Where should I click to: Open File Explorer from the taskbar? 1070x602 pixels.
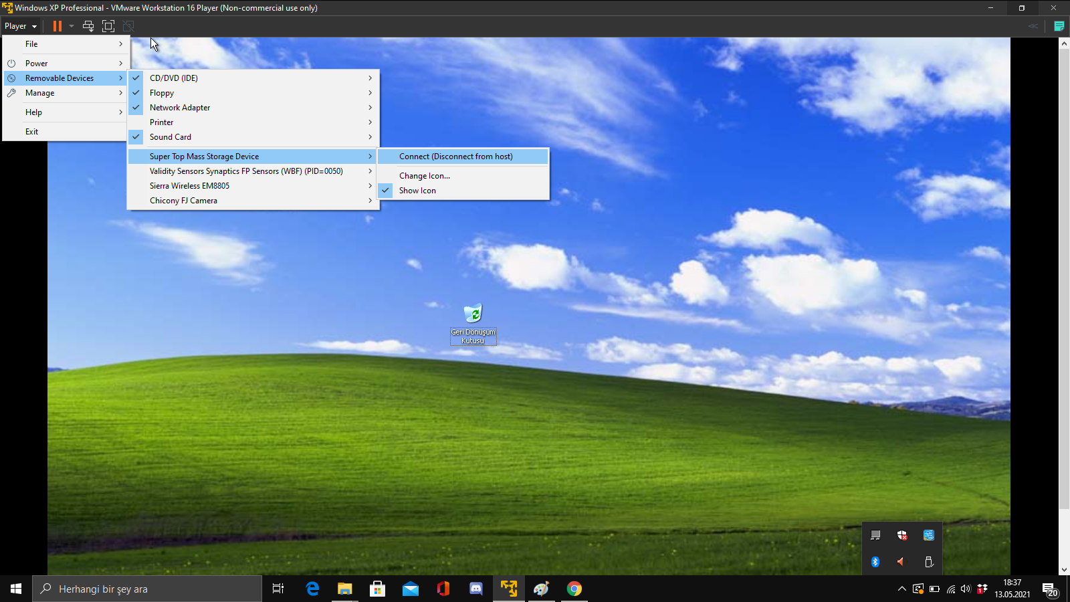click(x=344, y=589)
